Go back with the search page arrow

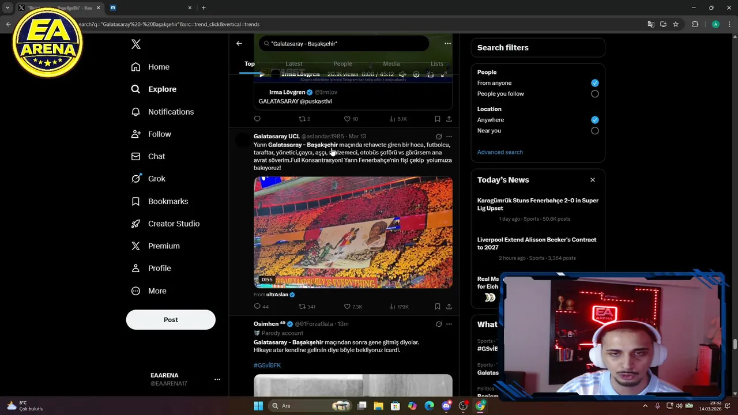239,43
